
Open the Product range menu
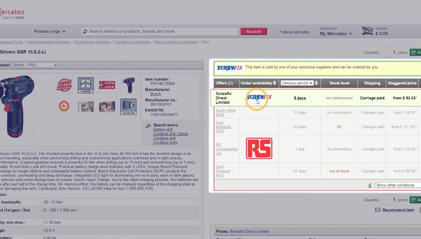point(50,31)
